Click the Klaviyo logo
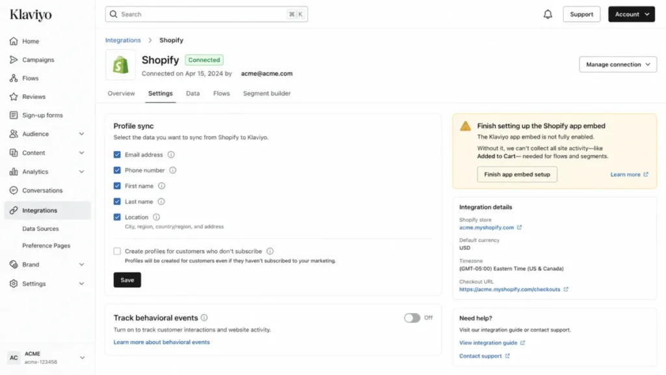The width and height of the screenshot is (666, 375). point(31,14)
